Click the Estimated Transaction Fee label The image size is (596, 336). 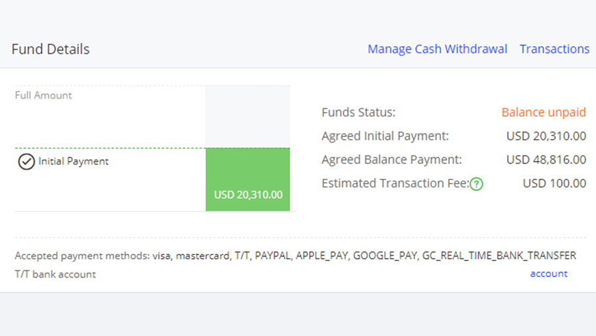coord(395,184)
